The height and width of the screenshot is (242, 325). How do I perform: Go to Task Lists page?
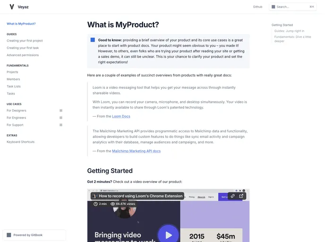pyautogui.click(x=14, y=86)
